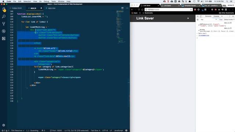Change the JavaScript language mode in status bar

(x=118, y=131)
